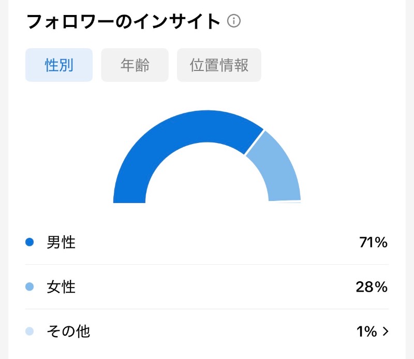Click the info icon beside フォロワーのインサイト
This screenshot has width=414, height=359.
click(x=234, y=21)
